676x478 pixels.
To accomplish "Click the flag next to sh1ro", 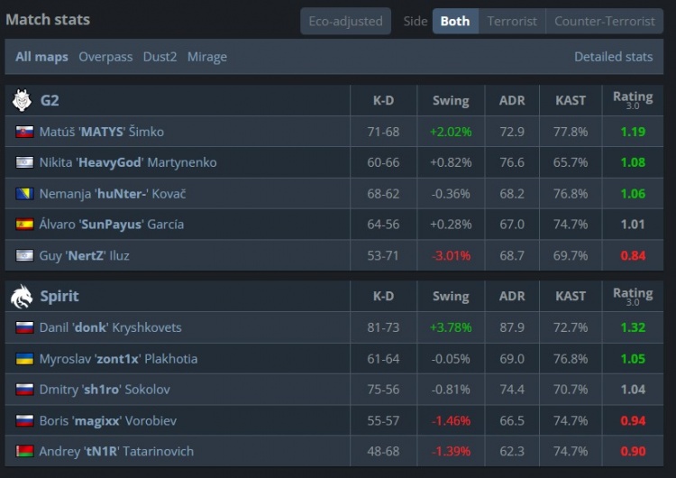I will coord(24,390).
